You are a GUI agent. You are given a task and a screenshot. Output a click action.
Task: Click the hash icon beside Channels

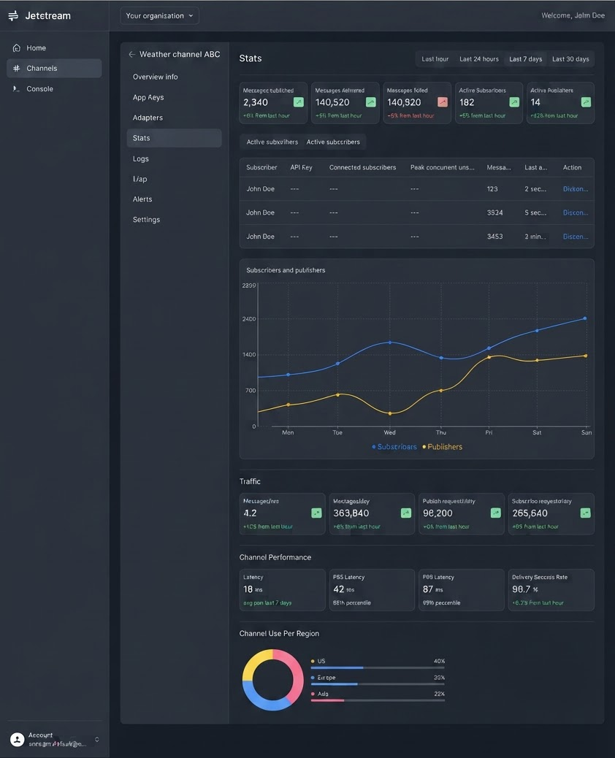point(17,68)
